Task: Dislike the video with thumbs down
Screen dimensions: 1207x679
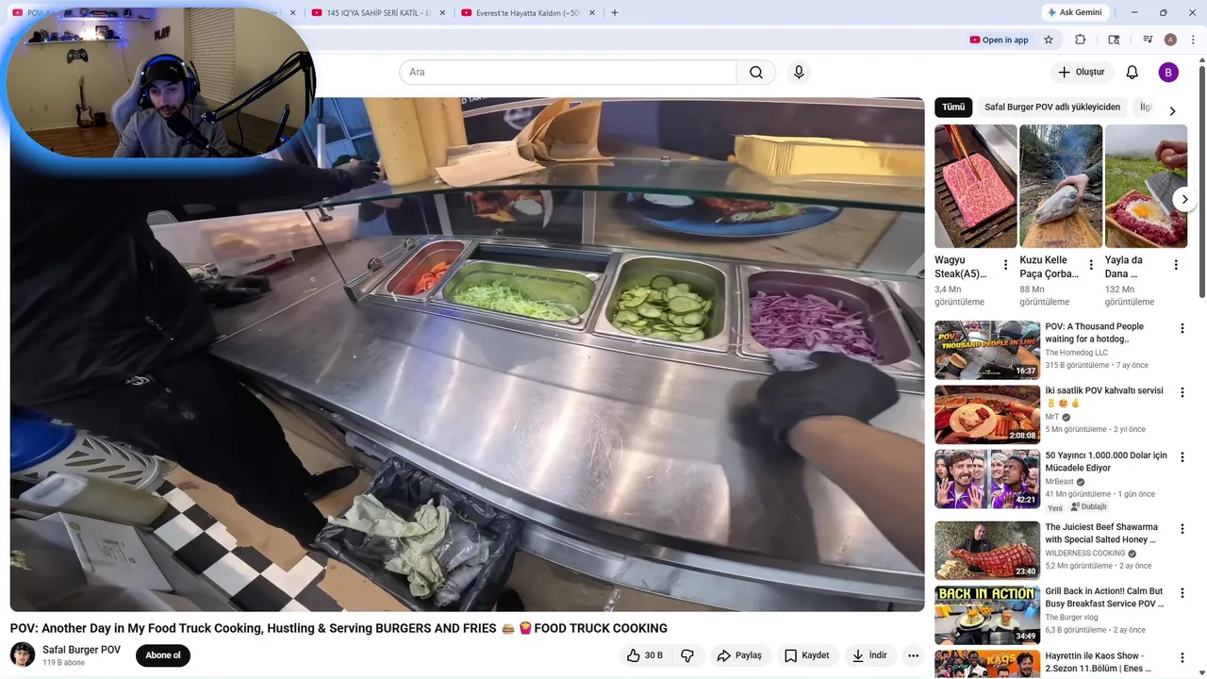Action: (687, 655)
